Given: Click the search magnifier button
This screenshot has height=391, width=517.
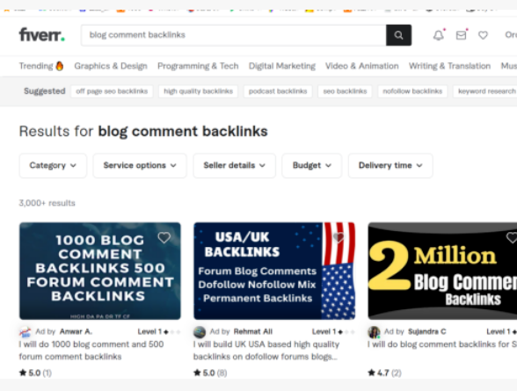Looking at the screenshot, I should coord(398,35).
